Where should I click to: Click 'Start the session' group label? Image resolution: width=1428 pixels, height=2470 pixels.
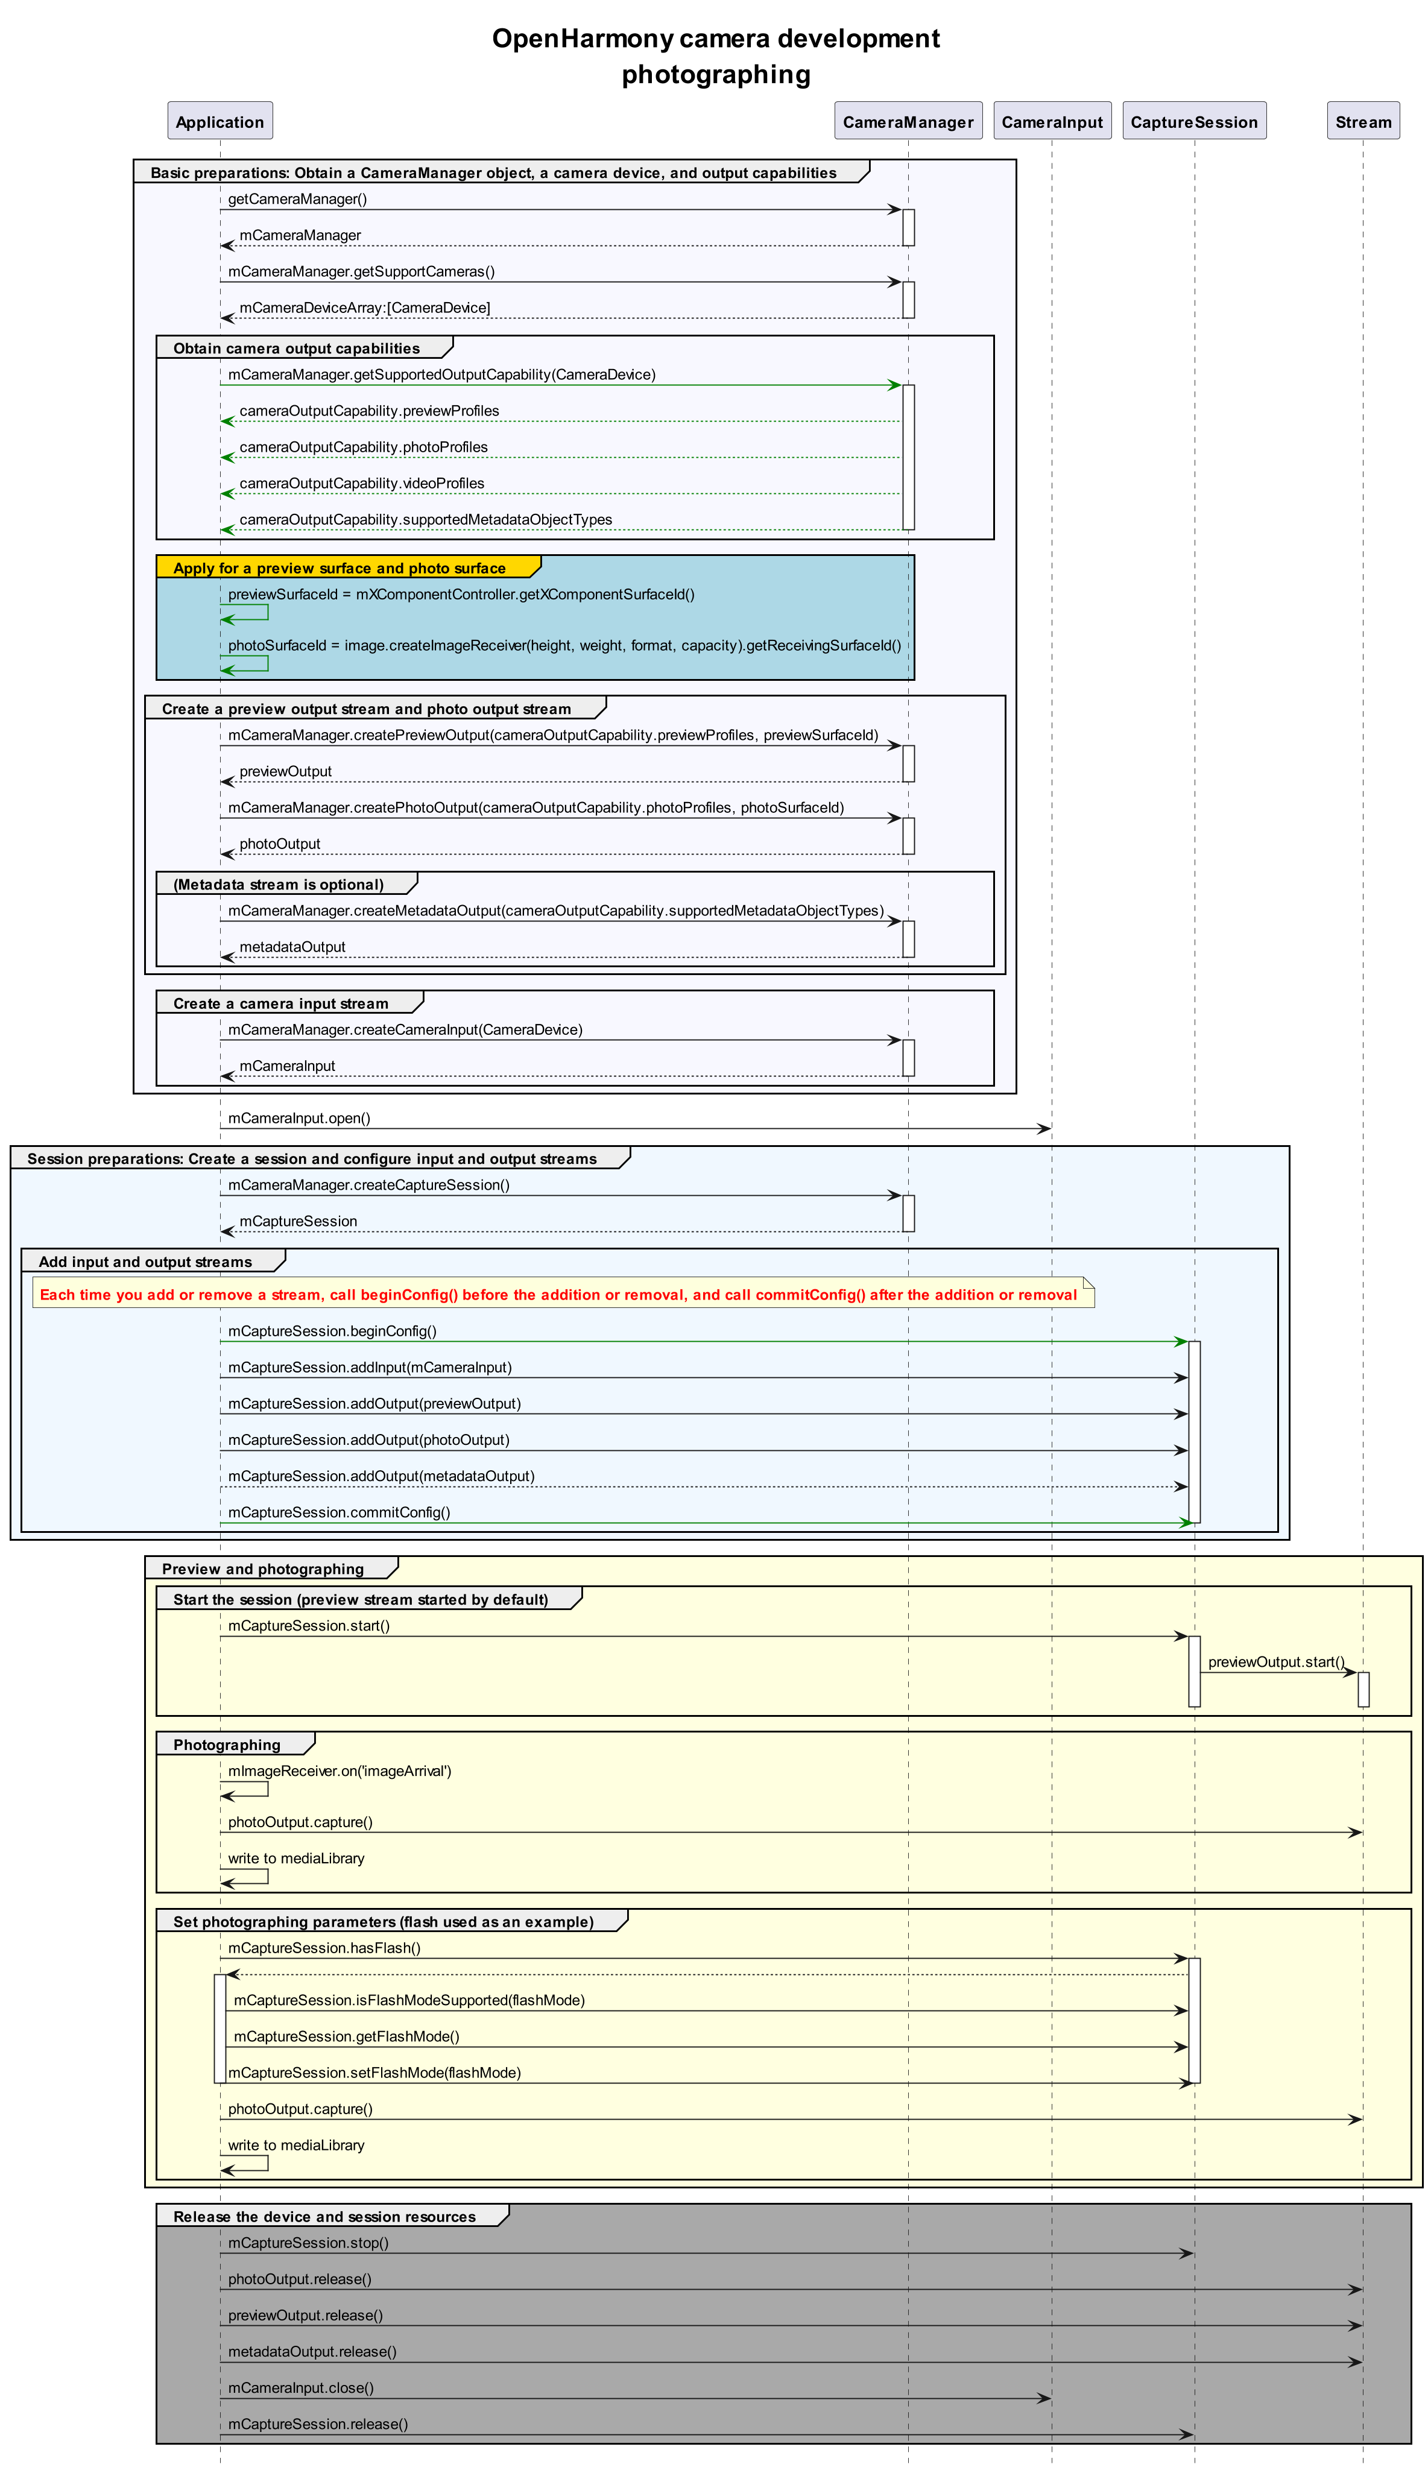click(361, 1600)
